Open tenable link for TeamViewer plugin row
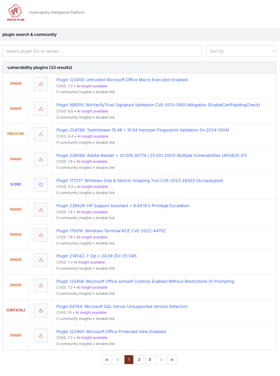Image resolution: width=280 pixels, height=376 pixels. (105, 143)
